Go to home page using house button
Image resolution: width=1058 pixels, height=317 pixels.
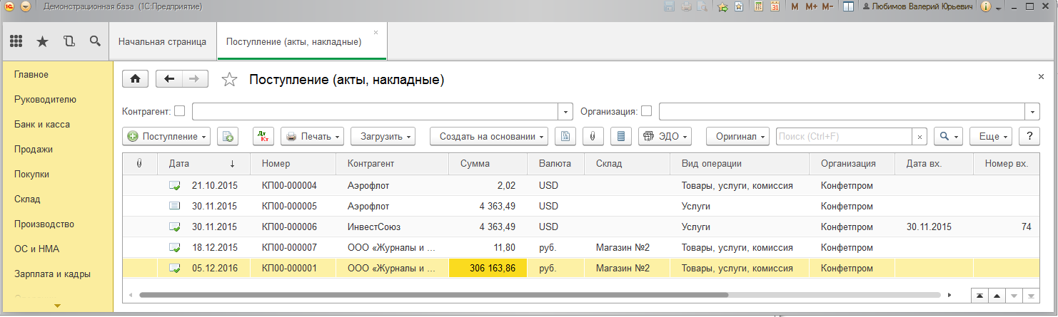coord(136,79)
